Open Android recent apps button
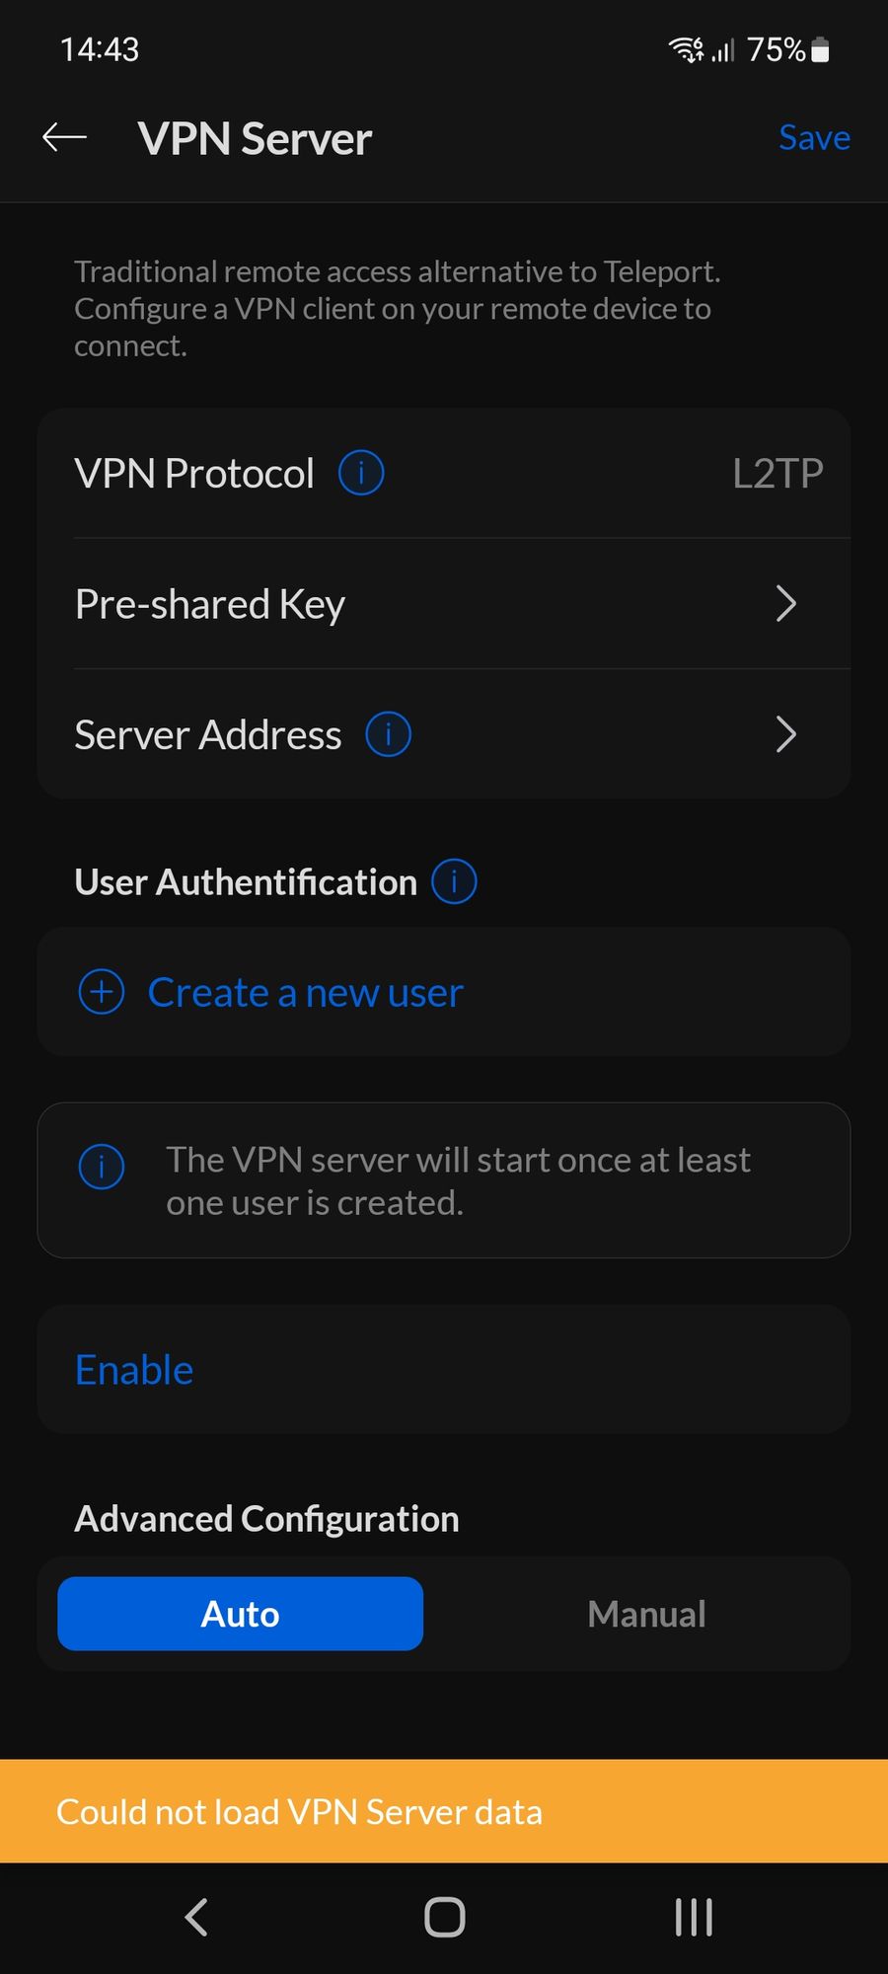Screen dimensions: 888x1974 pyautogui.click(x=694, y=1918)
